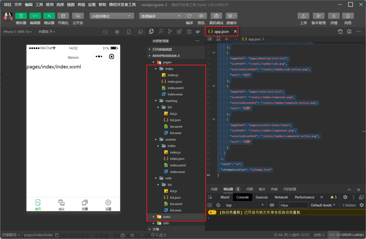Toggle console live expression eye icon
This screenshot has height=239, width=366.
(272, 205)
